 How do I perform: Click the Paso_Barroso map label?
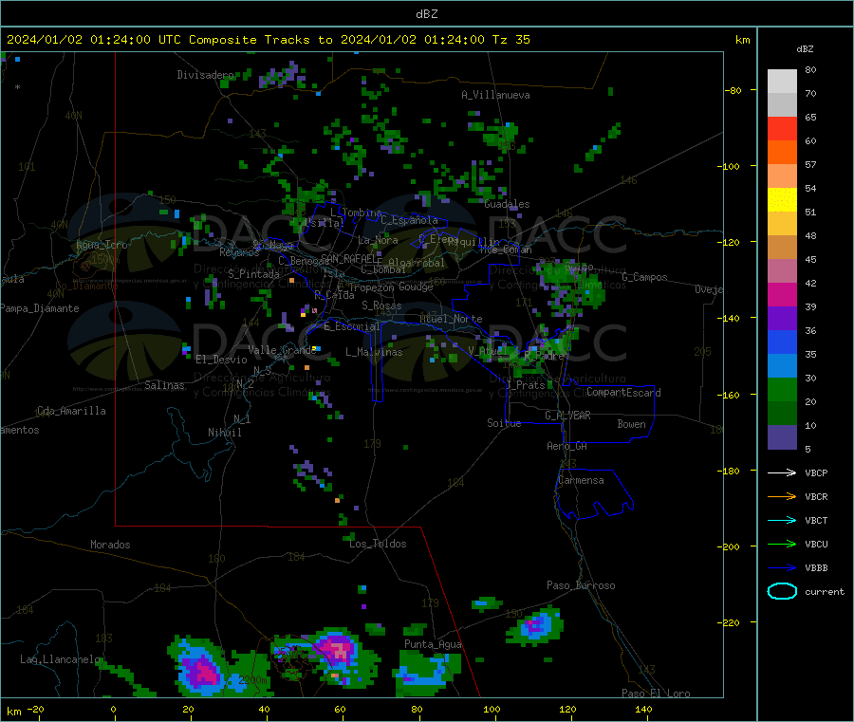tap(581, 585)
